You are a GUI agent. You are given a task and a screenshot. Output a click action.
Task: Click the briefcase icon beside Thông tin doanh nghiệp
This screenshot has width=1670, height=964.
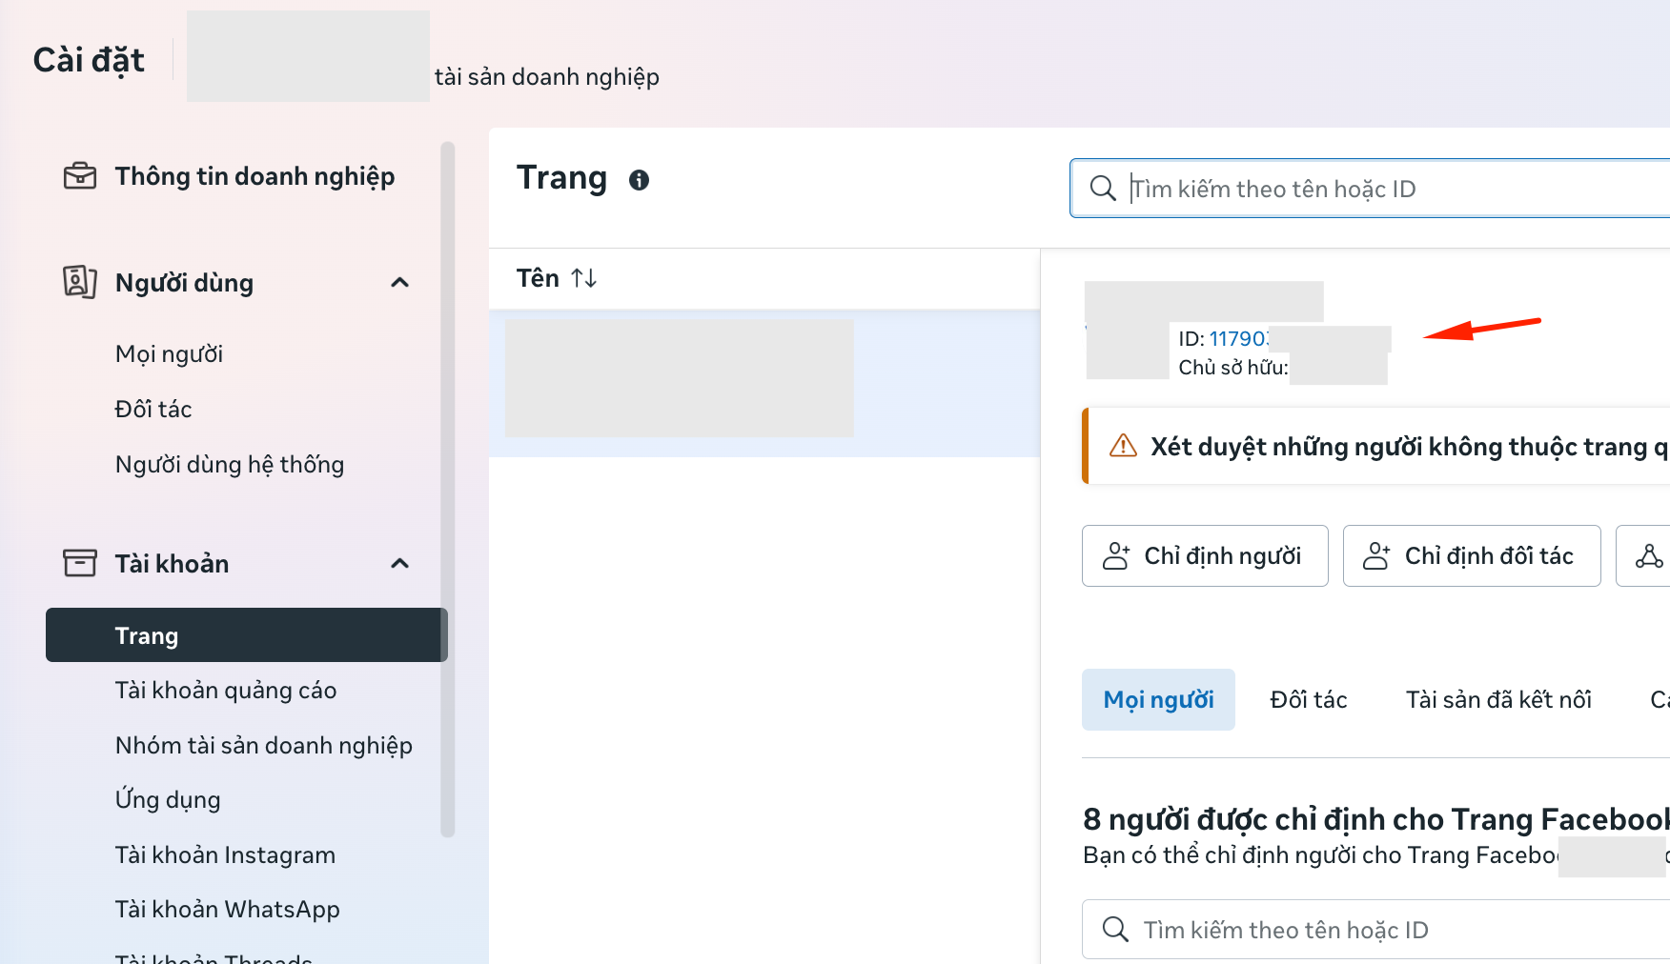(x=80, y=175)
